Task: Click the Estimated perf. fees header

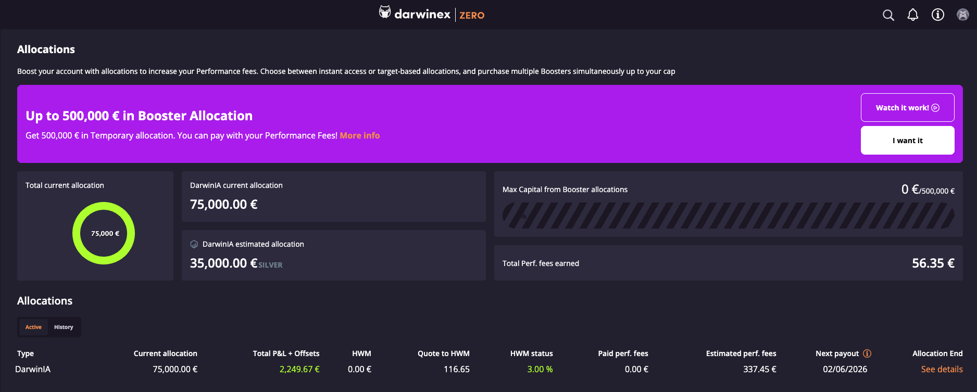Action: click(x=741, y=353)
